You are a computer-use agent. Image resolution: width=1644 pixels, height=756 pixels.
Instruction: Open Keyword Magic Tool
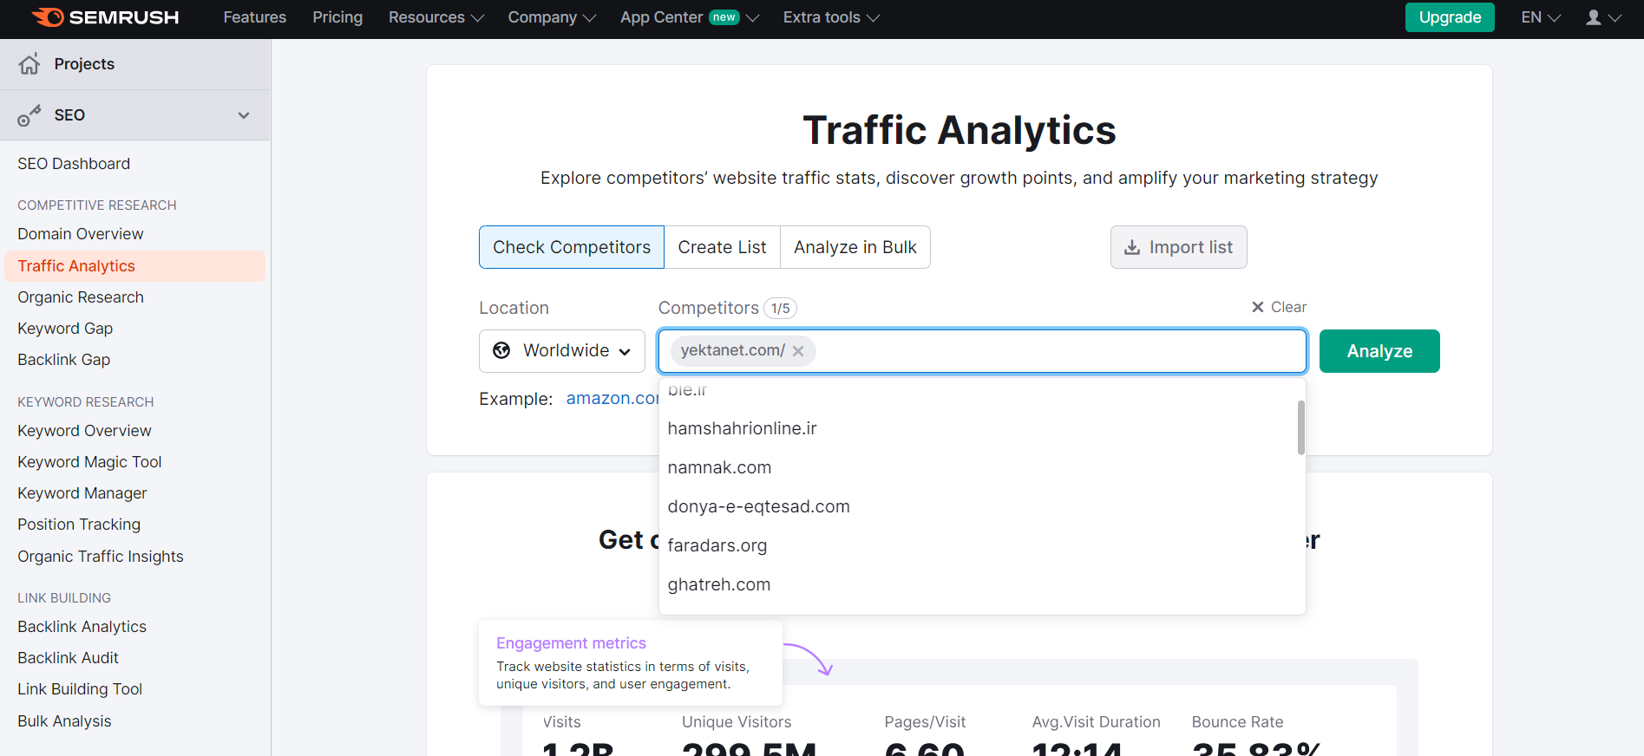(89, 462)
